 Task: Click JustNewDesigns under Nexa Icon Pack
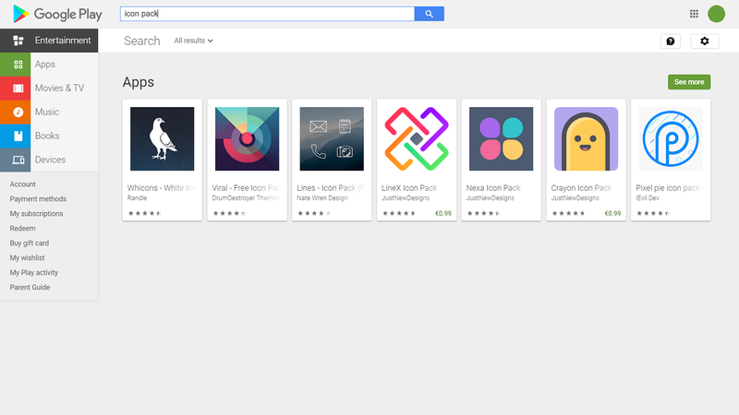pyautogui.click(x=491, y=198)
